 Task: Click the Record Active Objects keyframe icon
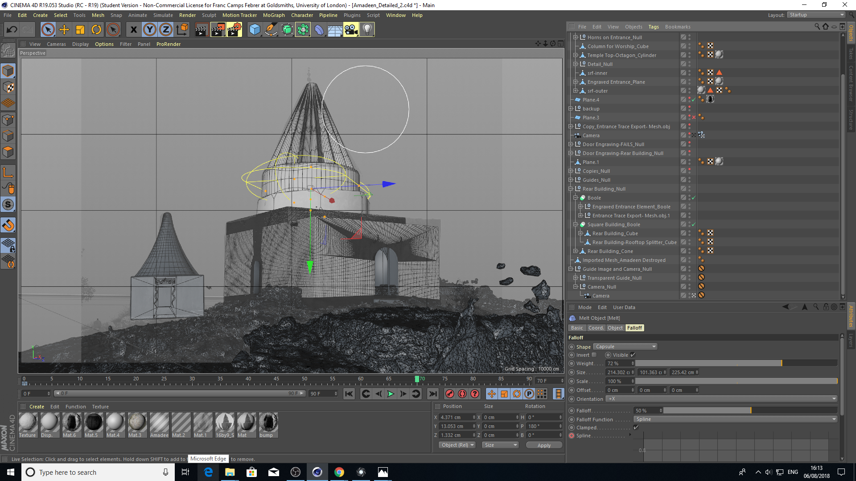point(450,394)
